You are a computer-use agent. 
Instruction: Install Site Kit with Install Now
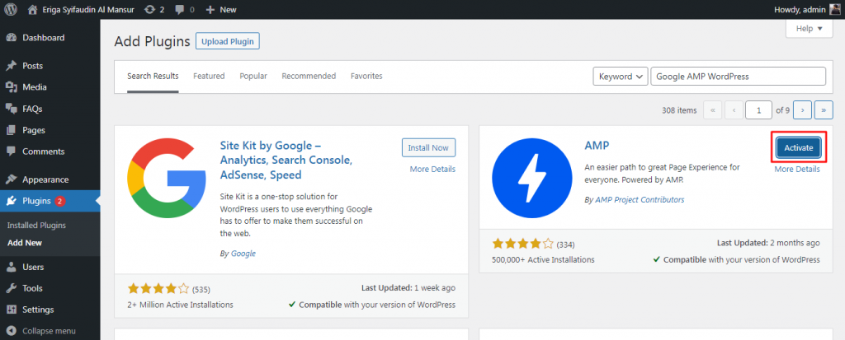coord(428,148)
